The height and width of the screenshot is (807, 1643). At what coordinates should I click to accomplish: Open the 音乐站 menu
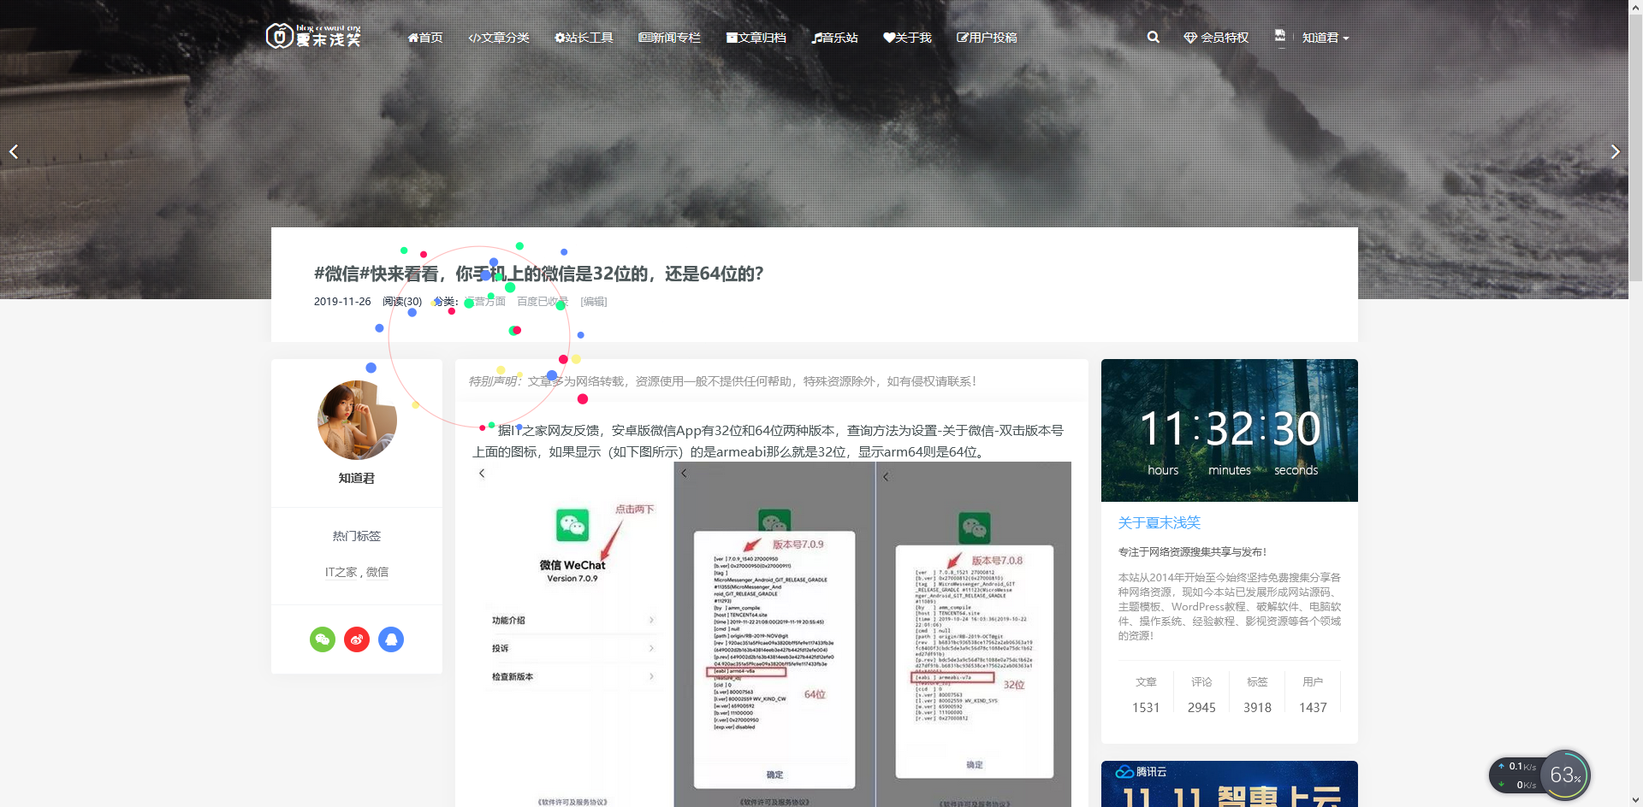tap(835, 38)
